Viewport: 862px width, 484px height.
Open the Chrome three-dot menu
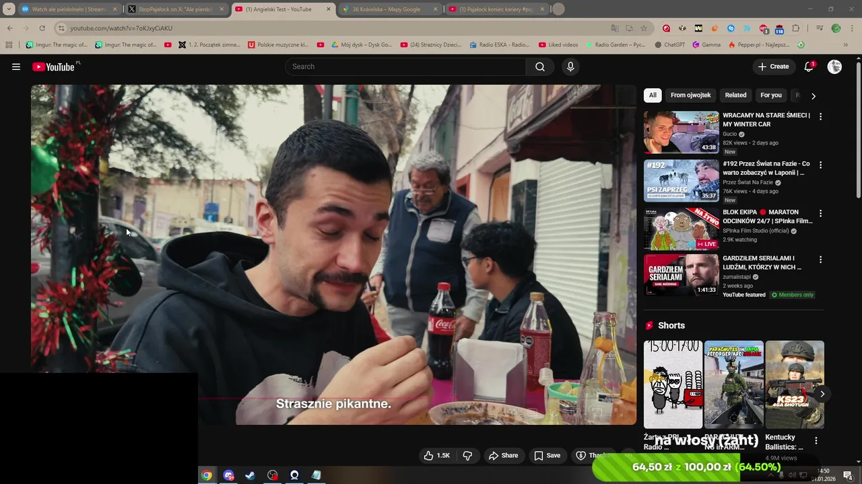(x=852, y=28)
